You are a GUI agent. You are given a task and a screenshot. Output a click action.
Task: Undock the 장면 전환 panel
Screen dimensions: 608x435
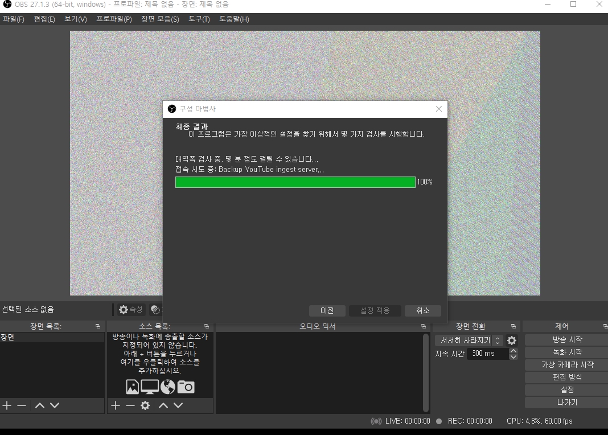513,326
